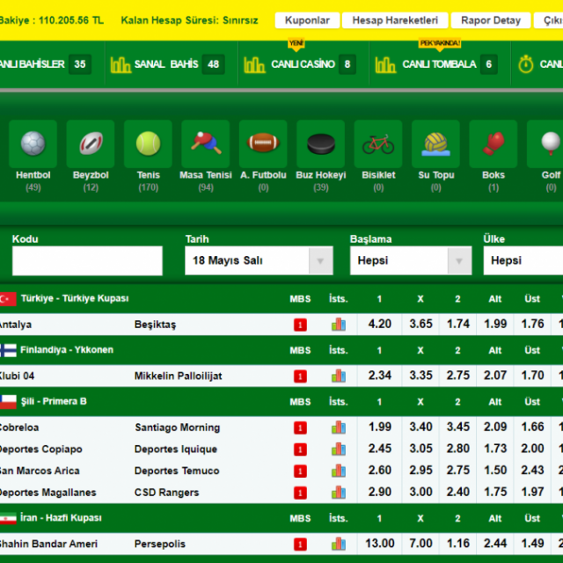
Task: Click the Rapor Detay button
Action: [491, 20]
